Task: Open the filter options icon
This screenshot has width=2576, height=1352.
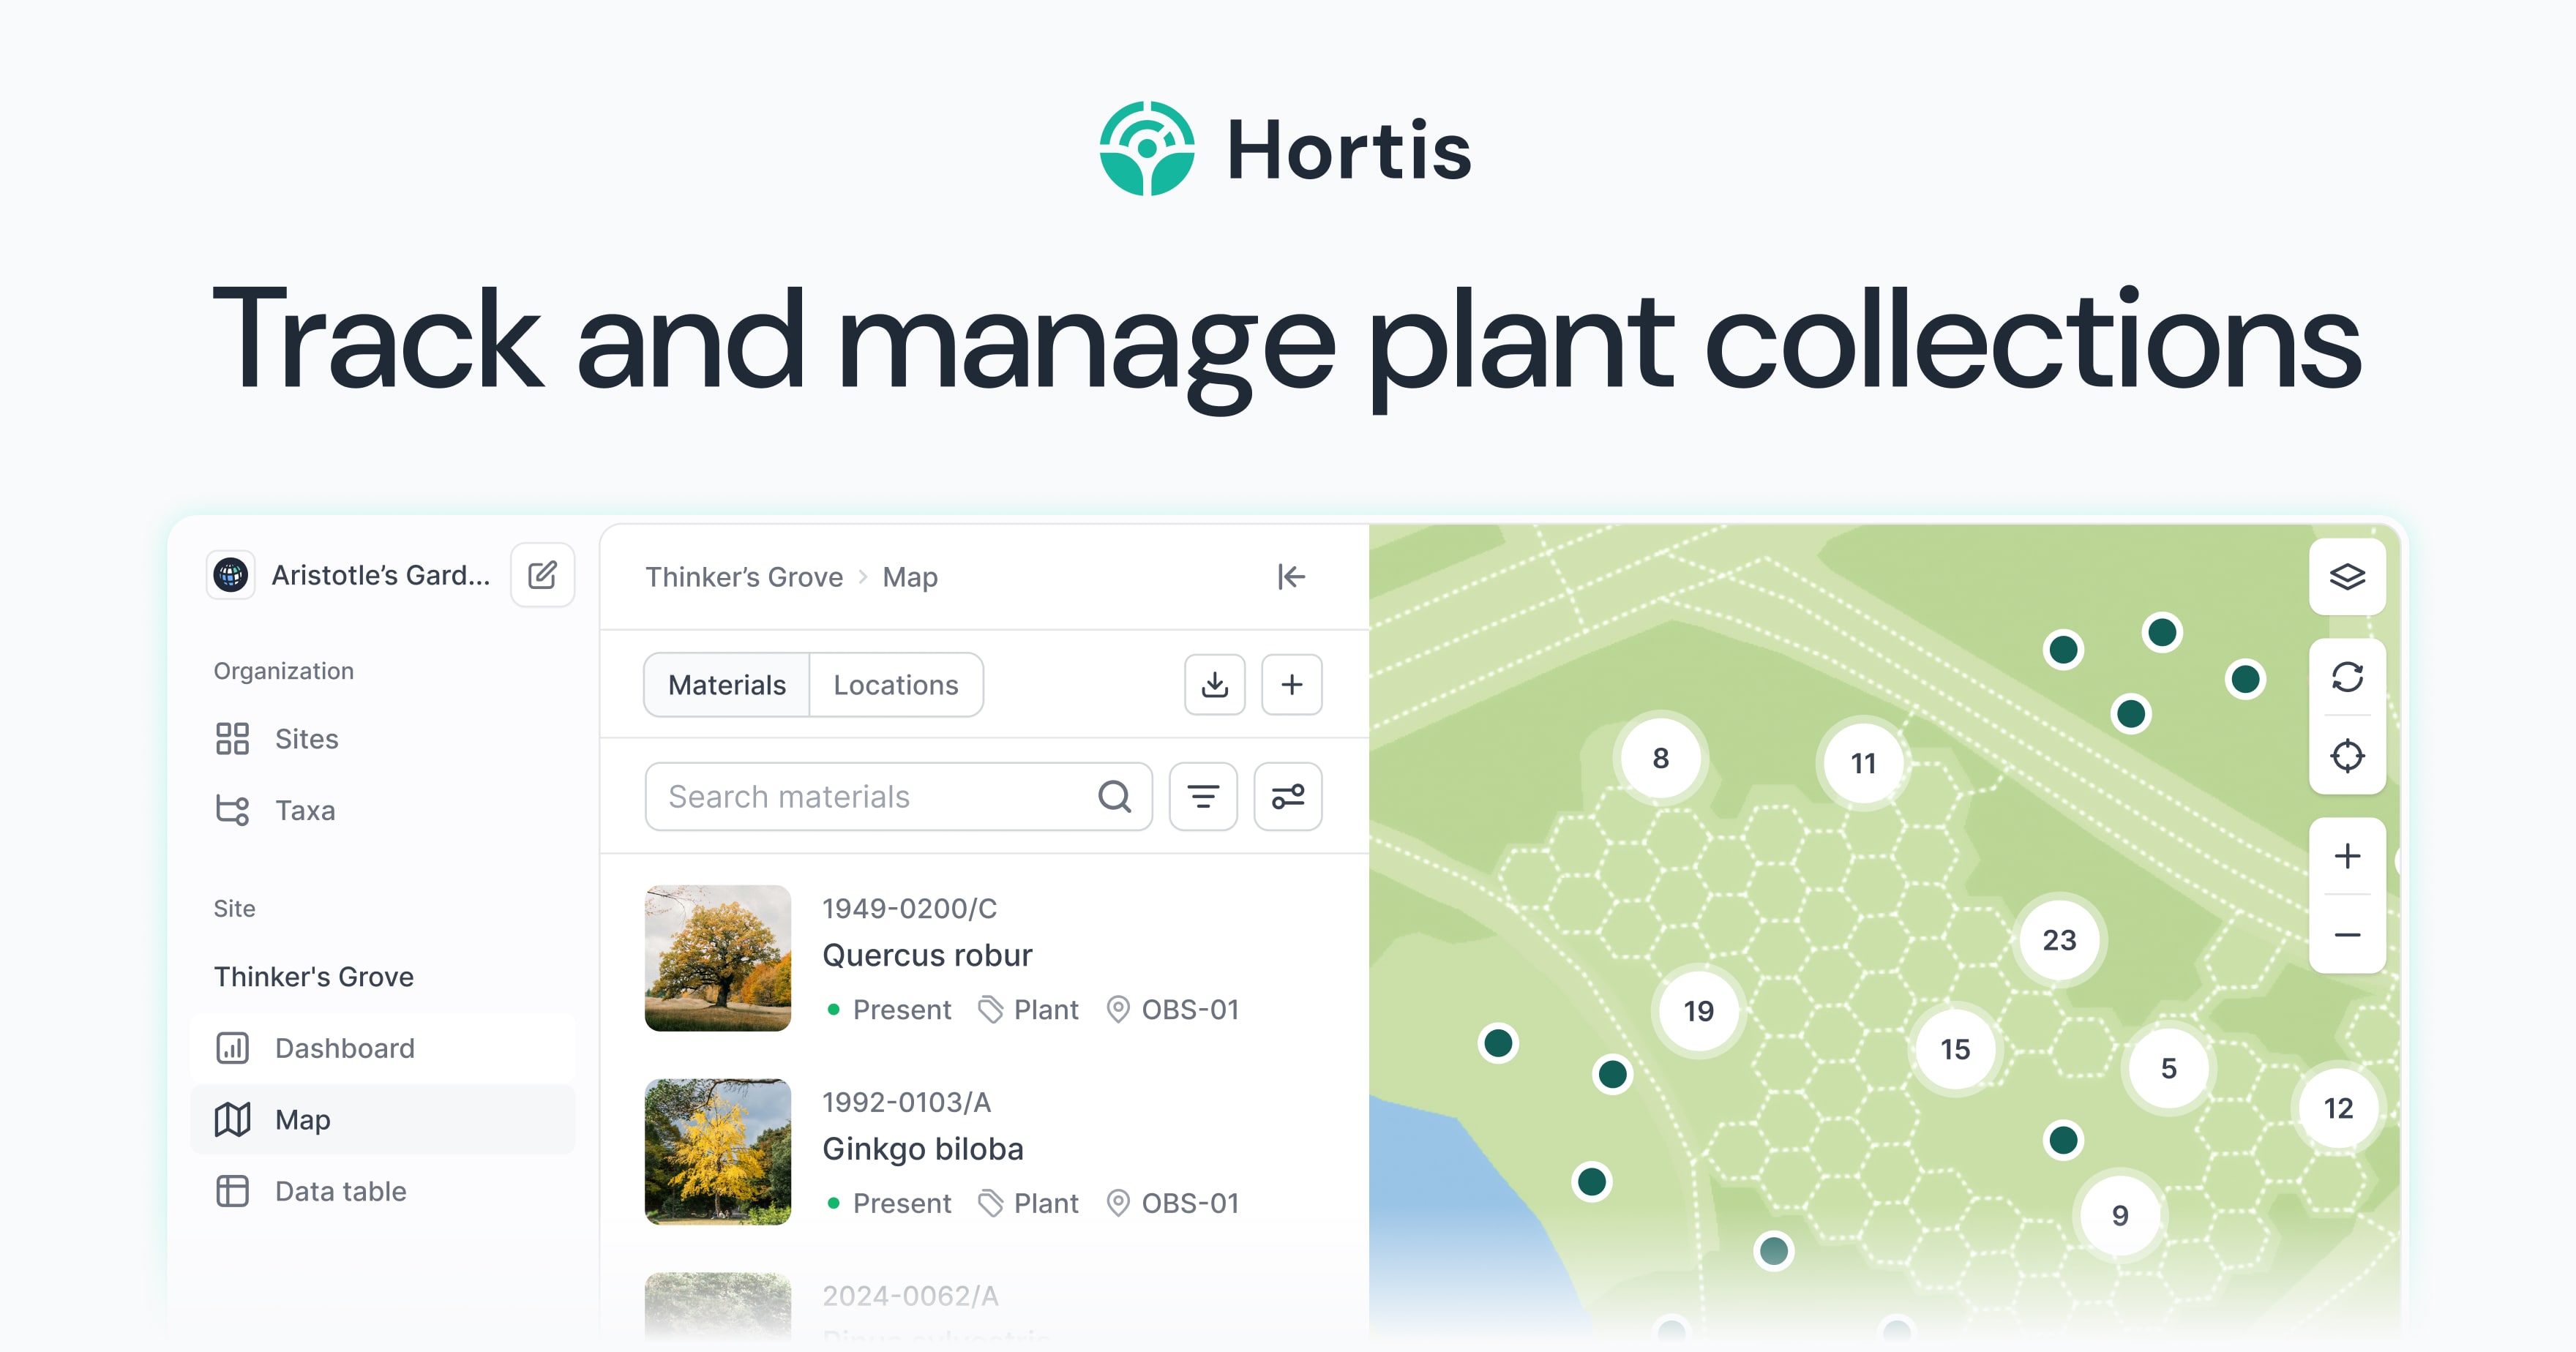Action: pos(1203,796)
